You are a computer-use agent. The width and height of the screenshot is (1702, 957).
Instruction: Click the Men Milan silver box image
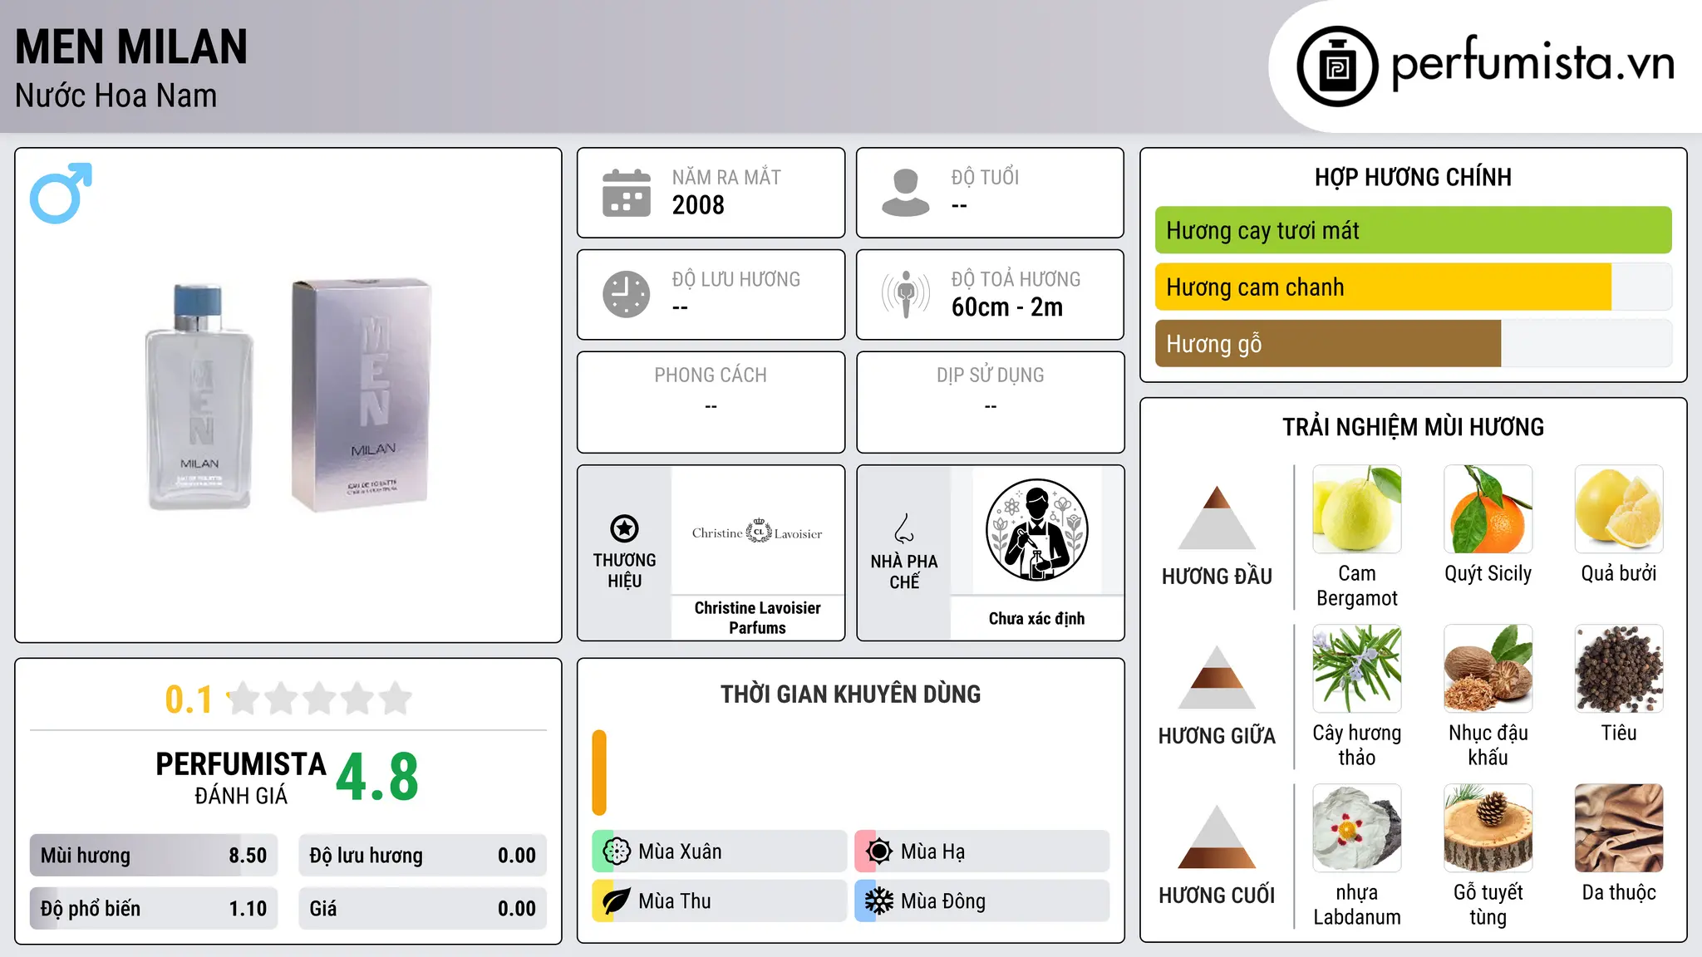coord(362,395)
